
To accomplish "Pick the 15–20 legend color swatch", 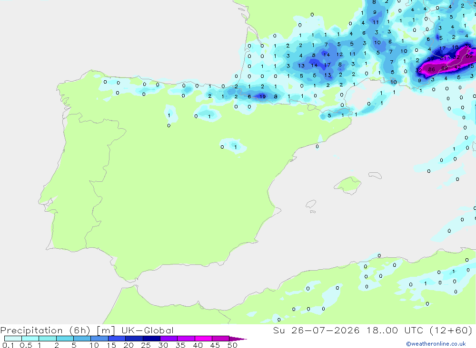I will pyautogui.click(x=117, y=339).
